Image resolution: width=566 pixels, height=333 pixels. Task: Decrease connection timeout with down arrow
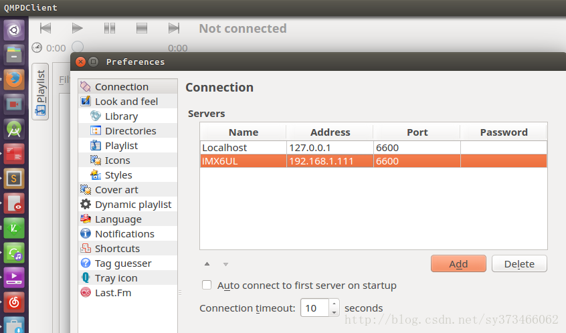(x=335, y=312)
